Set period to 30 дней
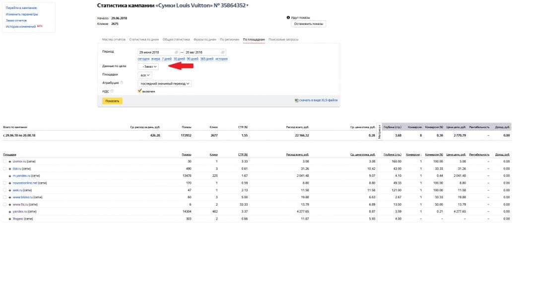 coord(179,59)
